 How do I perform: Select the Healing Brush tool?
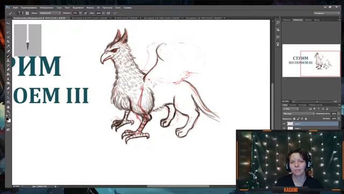(x=8, y=51)
